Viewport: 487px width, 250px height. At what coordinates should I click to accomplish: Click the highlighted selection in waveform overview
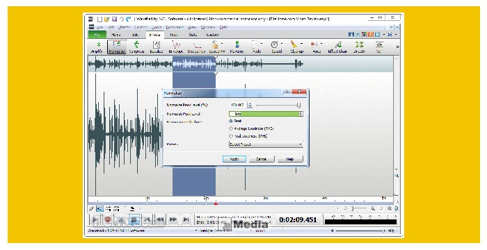pyautogui.click(x=194, y=64)
